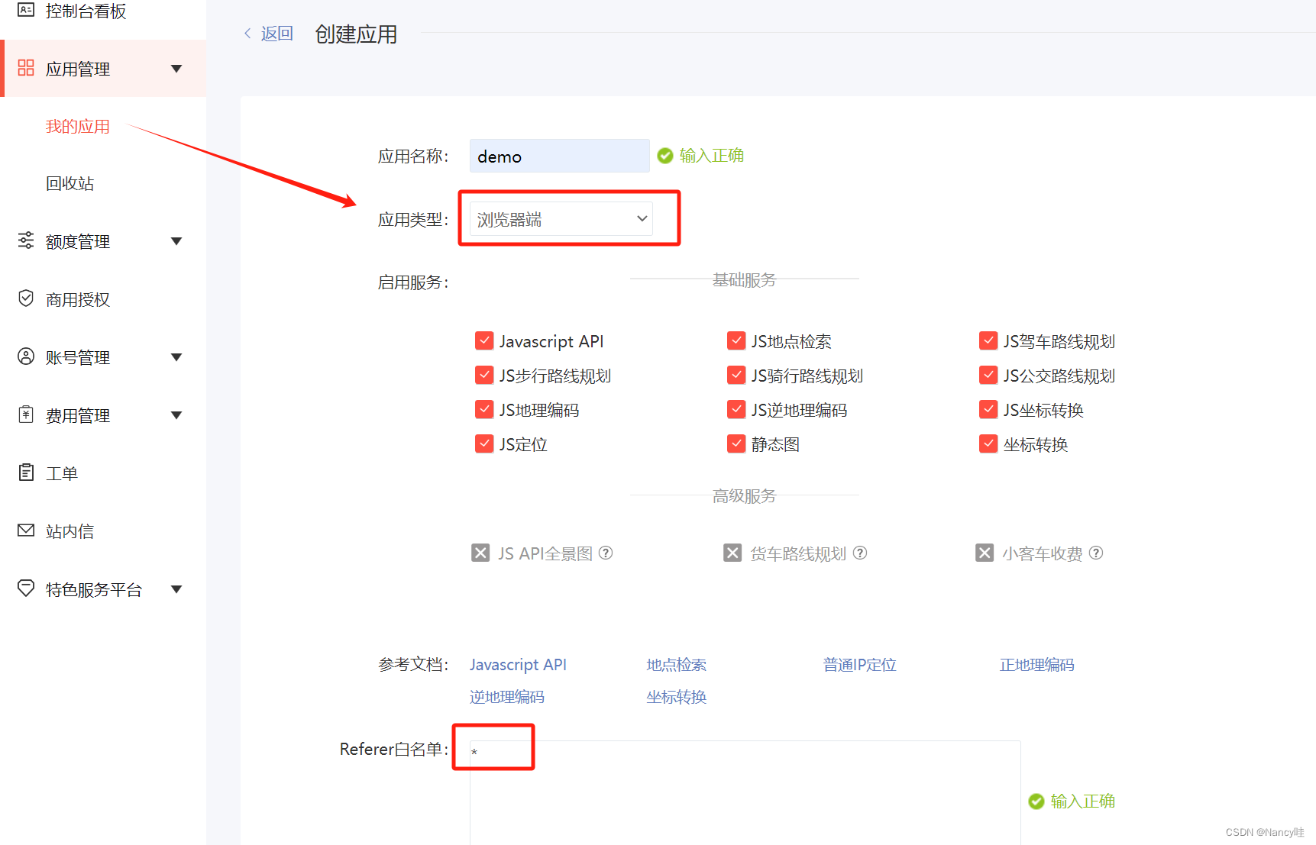Uncheck the Javascript API checkbox

tap(484, 340)
